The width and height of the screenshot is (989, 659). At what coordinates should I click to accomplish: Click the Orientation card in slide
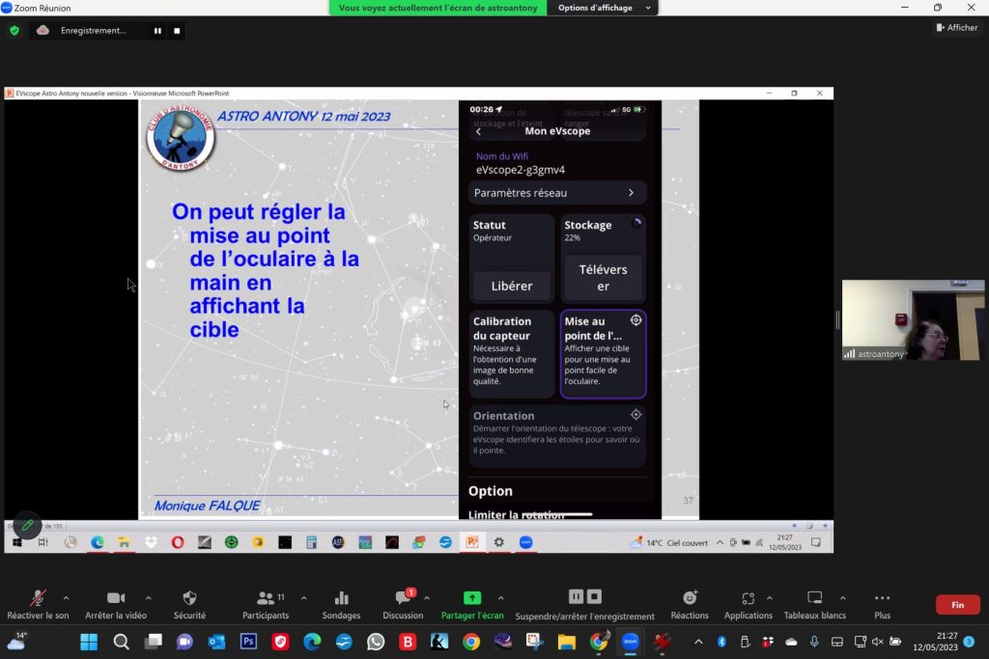[x=557, y=434]
